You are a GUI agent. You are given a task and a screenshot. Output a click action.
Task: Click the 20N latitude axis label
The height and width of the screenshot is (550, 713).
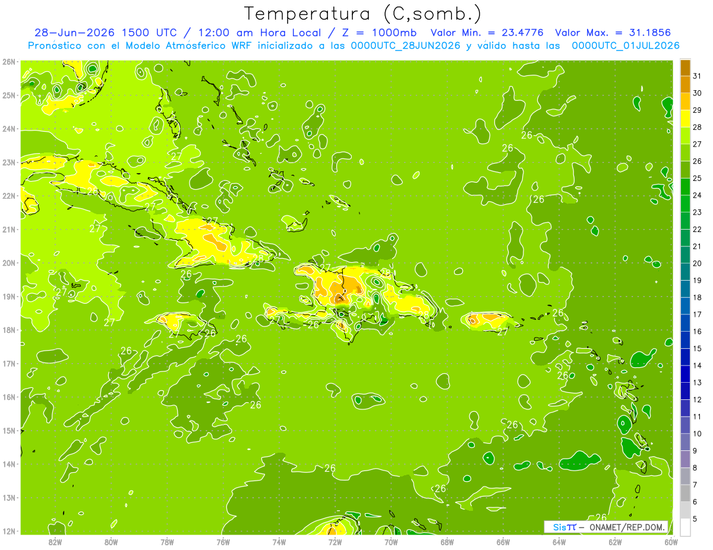8,263
